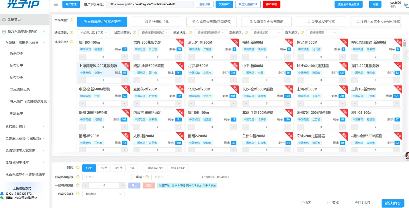
Task: Open the help tip next to 指定地区
Action: 246,32
